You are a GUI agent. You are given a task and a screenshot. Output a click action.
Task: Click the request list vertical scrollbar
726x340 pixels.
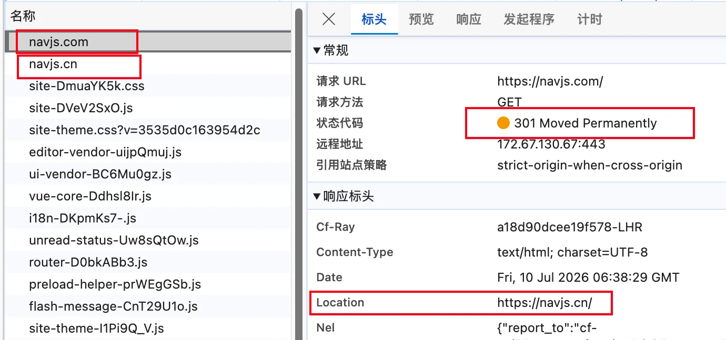tap(299, 173)
